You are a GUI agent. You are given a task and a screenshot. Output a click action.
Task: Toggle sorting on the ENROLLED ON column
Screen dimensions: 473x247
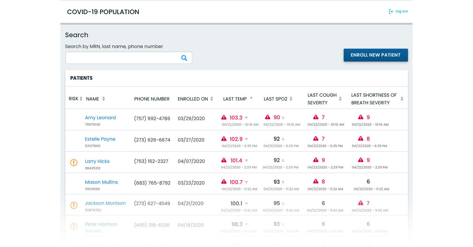(212, 99)
